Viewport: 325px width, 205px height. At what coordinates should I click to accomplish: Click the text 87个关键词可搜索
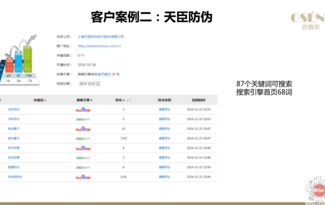pos(264,84)
